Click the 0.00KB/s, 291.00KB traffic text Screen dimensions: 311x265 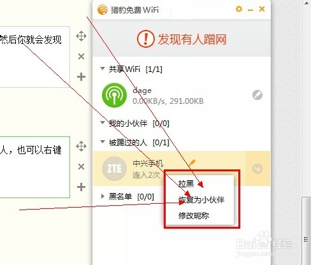(x=168, y=101)
